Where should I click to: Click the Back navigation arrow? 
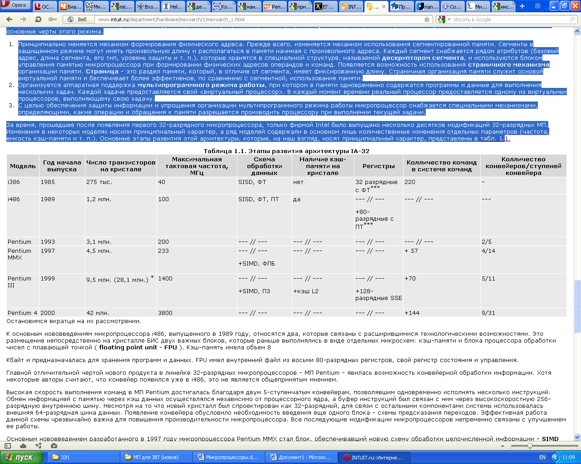click(x=10, y=19)
